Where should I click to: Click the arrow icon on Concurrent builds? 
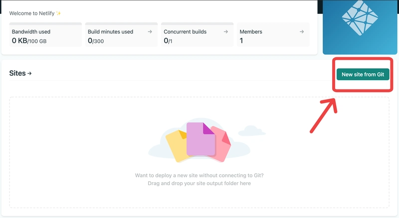226,32
